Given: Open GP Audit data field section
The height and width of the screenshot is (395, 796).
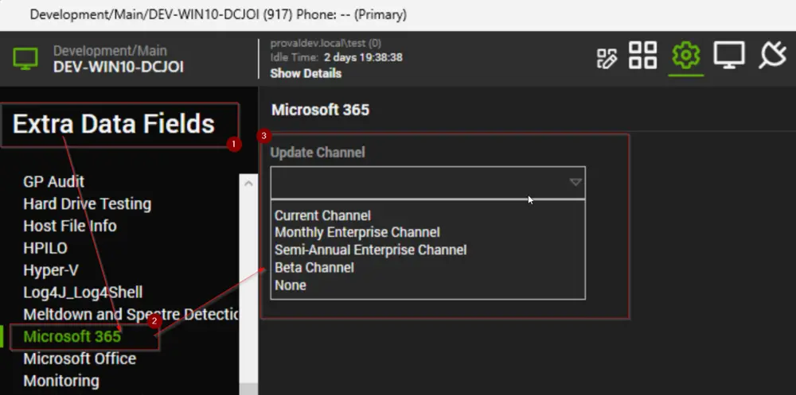Looking at the screenshot, I should click(54, 181).
